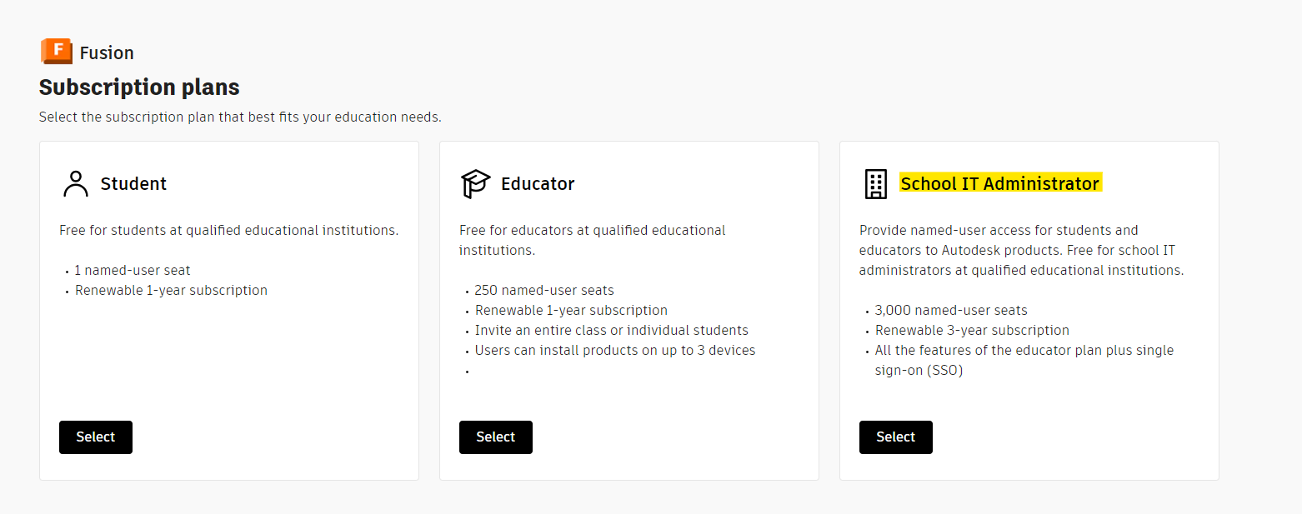Click the 250 named-user seats bullet
Image resolution: width=1302 pixels, height=514 pixels.
click(544, 290)
